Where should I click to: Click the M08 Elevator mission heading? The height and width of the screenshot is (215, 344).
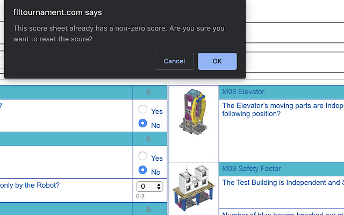click(243, 92)
